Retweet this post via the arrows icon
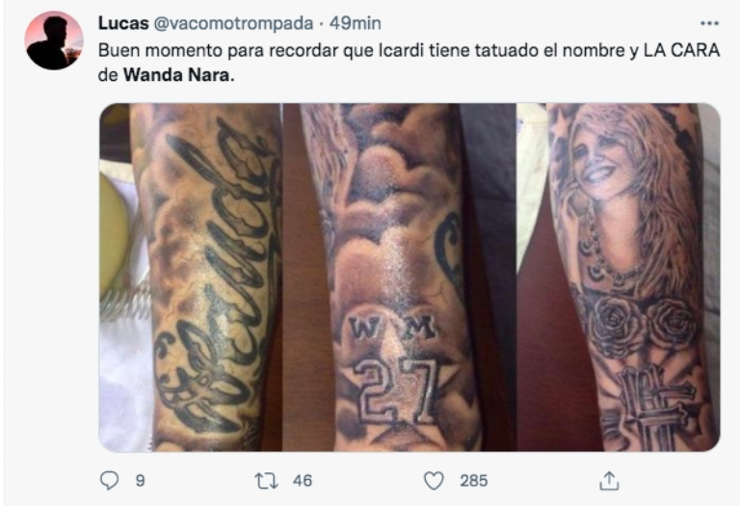The width and height of the screenshot is (740, 506). tap(266, 481)
